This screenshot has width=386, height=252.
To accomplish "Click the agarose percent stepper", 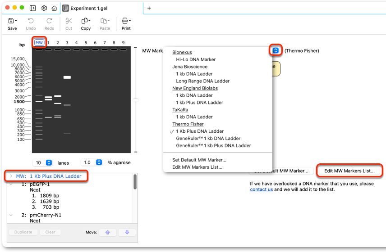I will [99, 162].
